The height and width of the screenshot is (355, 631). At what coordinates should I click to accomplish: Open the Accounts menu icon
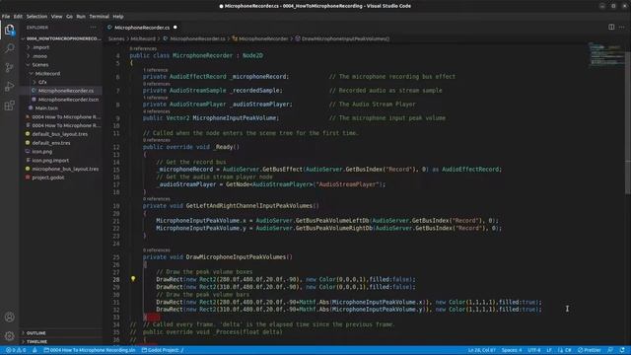[9, 317]
